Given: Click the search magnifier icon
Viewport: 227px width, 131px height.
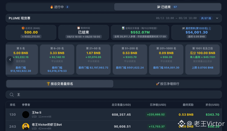Looking at the screenshot, I should [12, 95].
